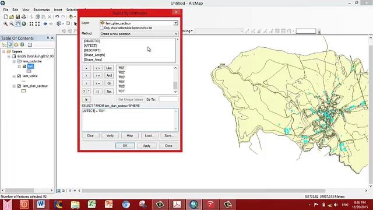This screenshot has height=210, width=373.
Task: Collapse the lam_voirie layer node
Action: (x=14, y=76)
